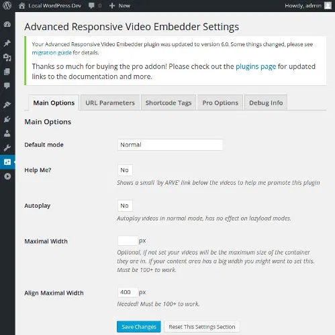Open Plugins plug icon in sidebar
This screenshot has height=335, width=335.
(x=7, y=119)
